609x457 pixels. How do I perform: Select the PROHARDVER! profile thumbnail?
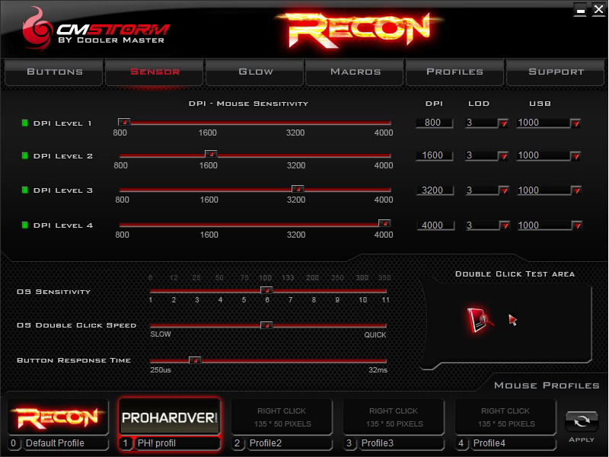pyautogui.click(x=169, y=417)
